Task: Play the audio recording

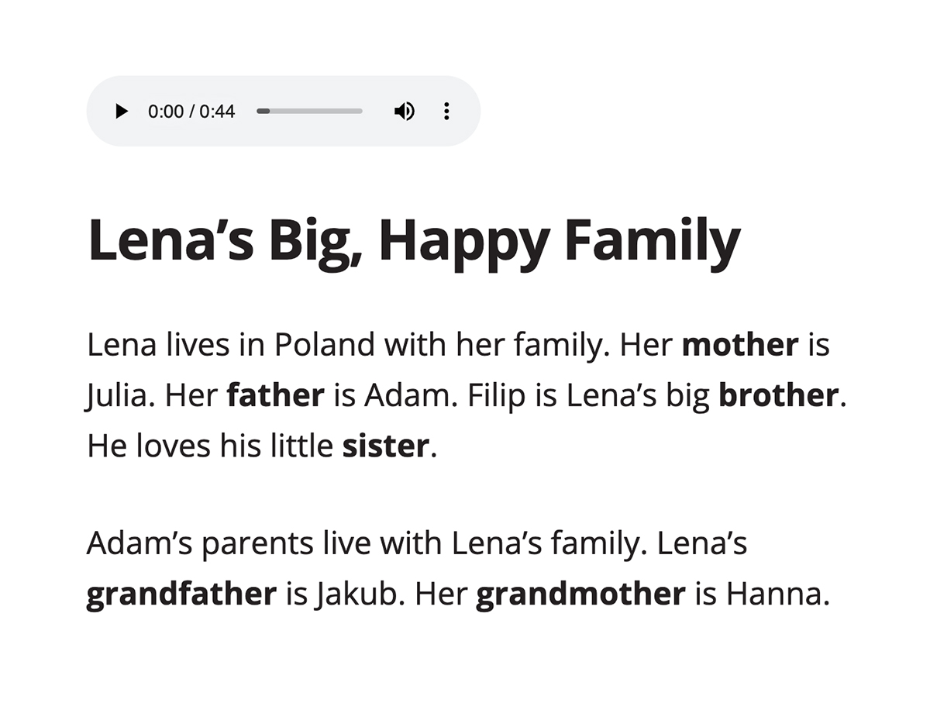Action: tap(121, 112)
